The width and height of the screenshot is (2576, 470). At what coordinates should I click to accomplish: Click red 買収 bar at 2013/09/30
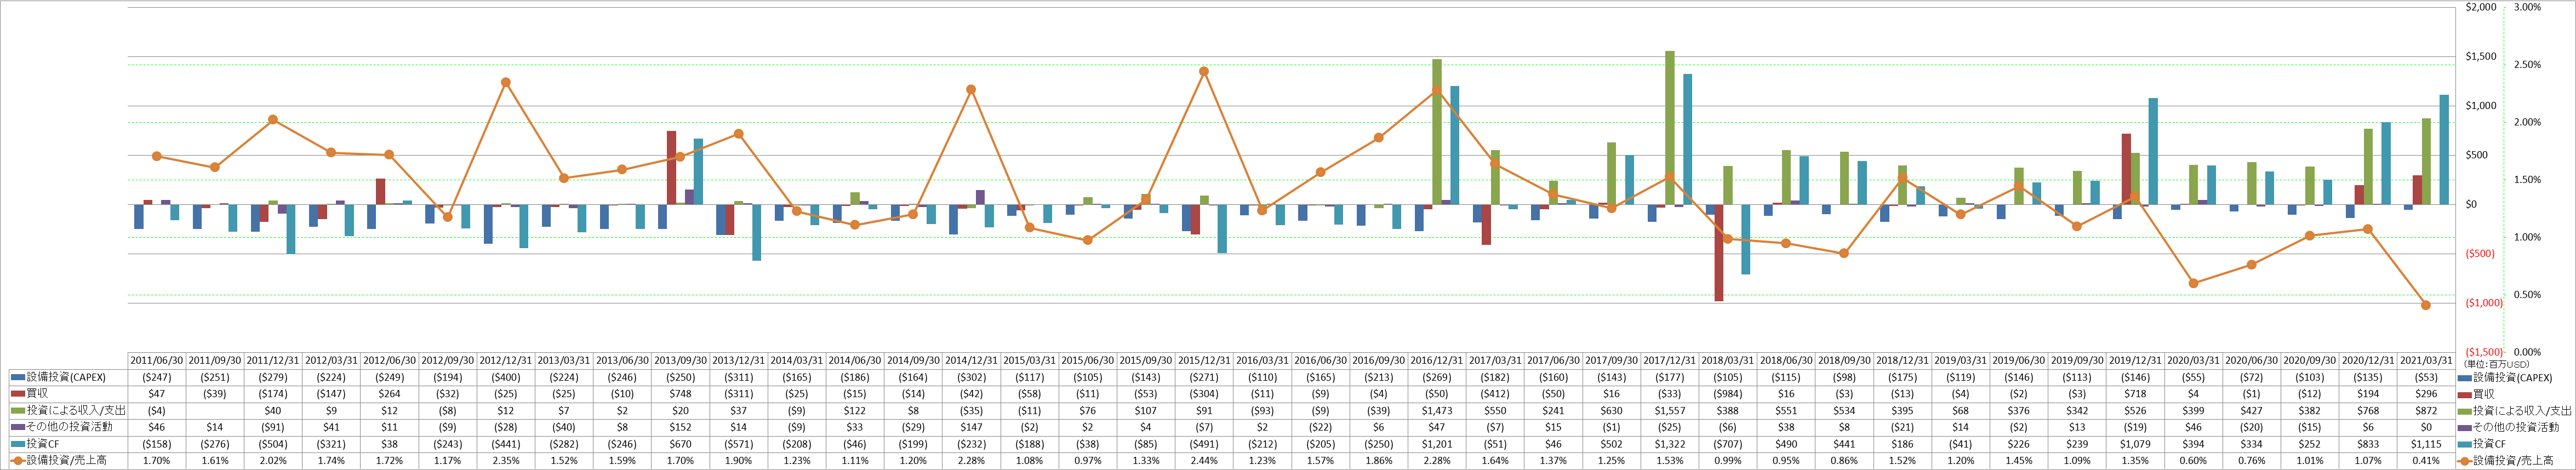672,168
